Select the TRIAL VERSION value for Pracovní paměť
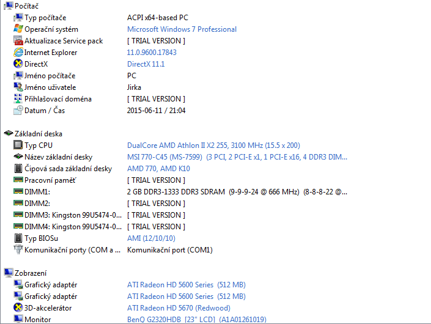Viewport: 431px width, 324px height. [x=156, y=180]
